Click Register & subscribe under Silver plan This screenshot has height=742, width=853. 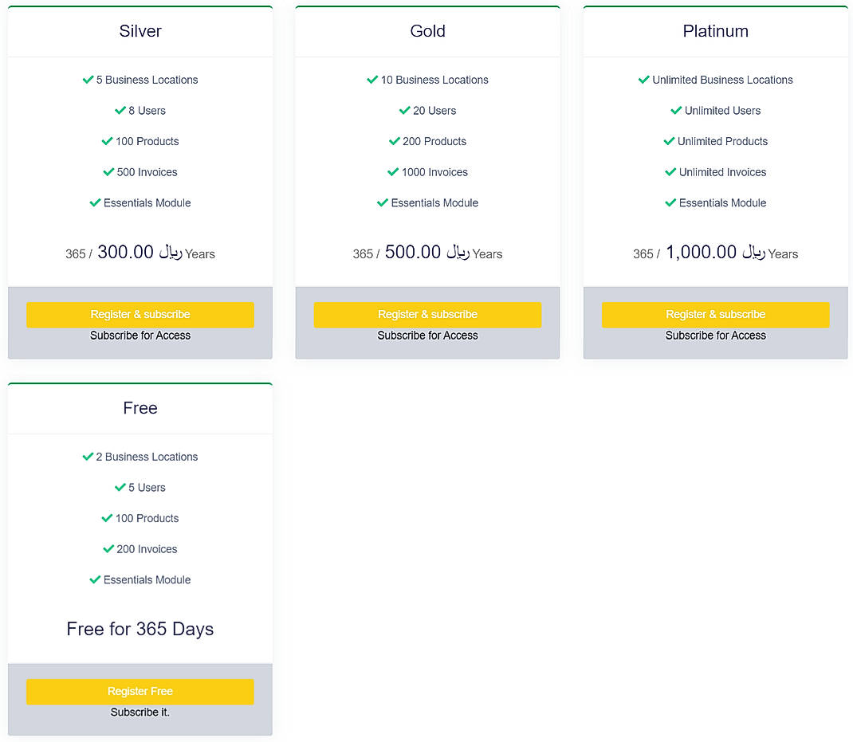point(140,315)
